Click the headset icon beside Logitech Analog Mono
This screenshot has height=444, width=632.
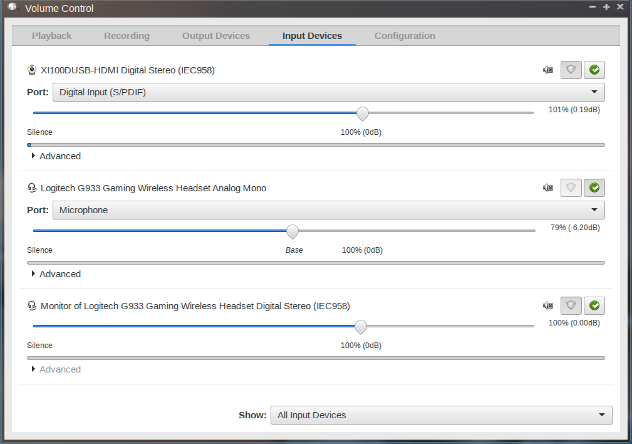click(x=32, y=188)
